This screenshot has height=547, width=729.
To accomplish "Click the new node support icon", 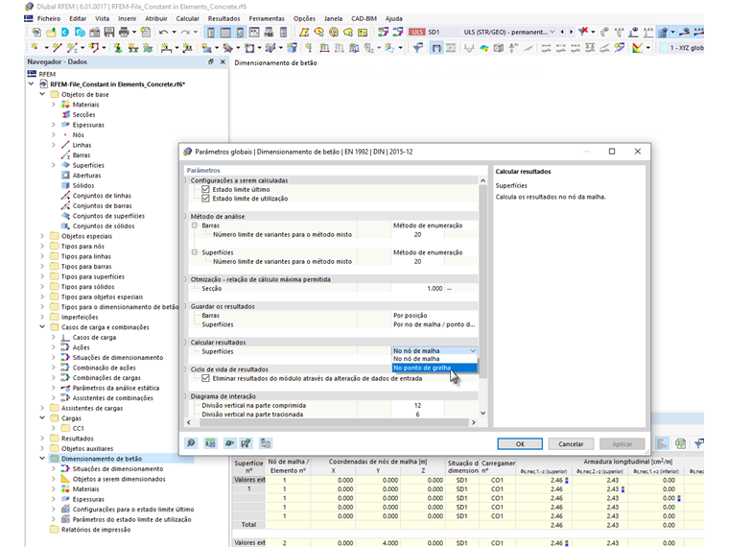I will pos(118,47).
